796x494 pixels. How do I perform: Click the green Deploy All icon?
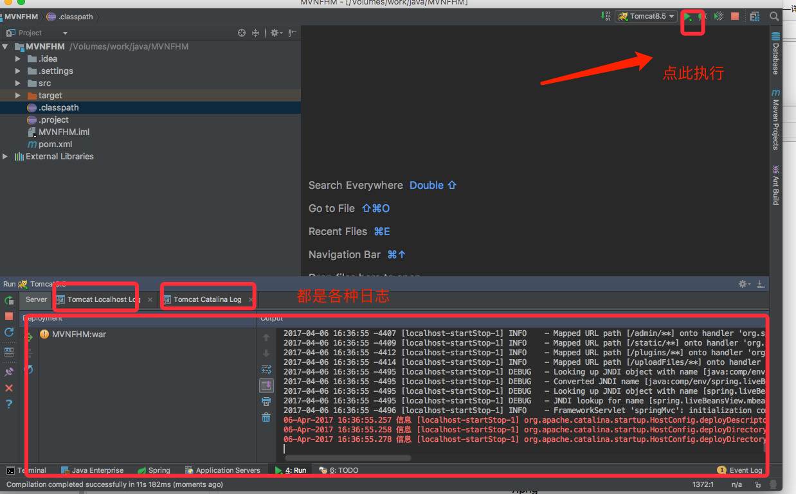point(28,337)
